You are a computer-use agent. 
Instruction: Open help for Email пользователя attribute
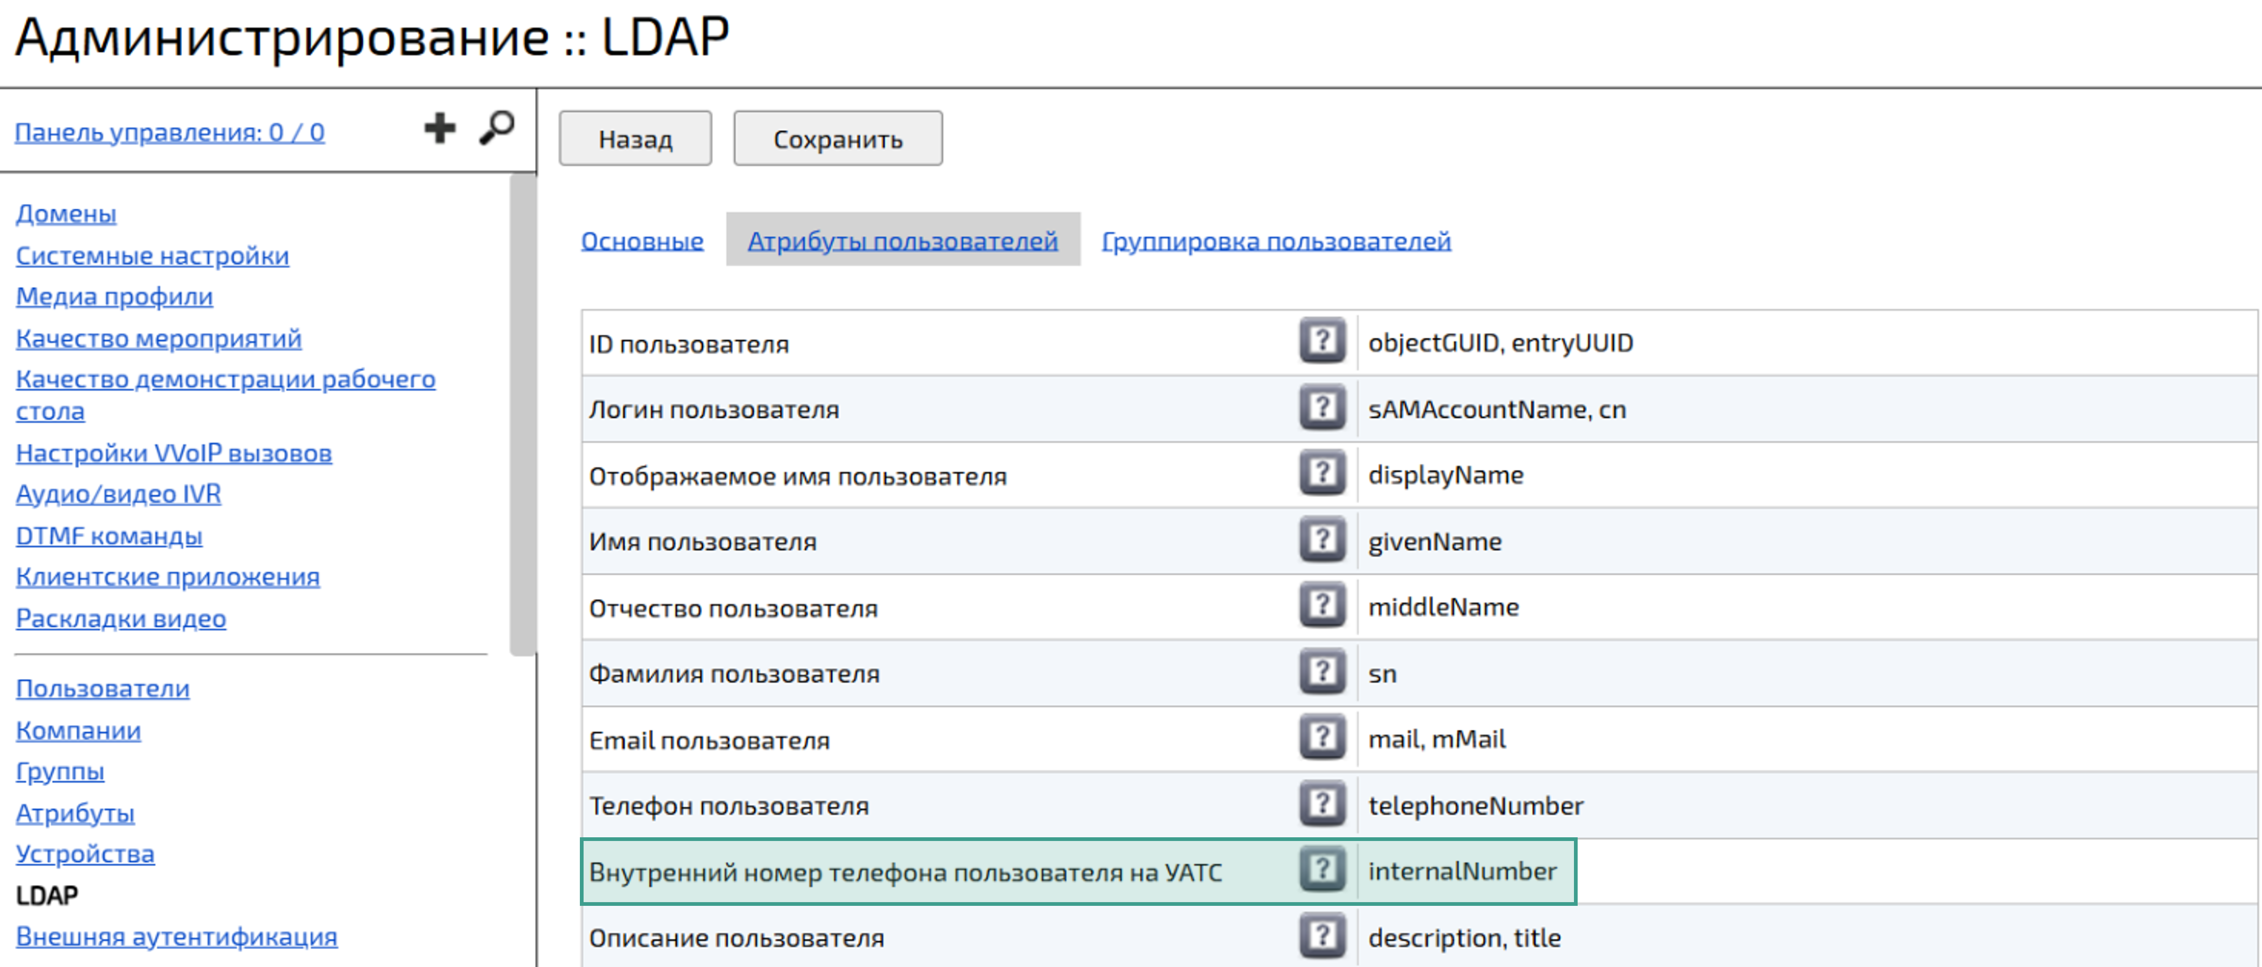click(1322, 738)
